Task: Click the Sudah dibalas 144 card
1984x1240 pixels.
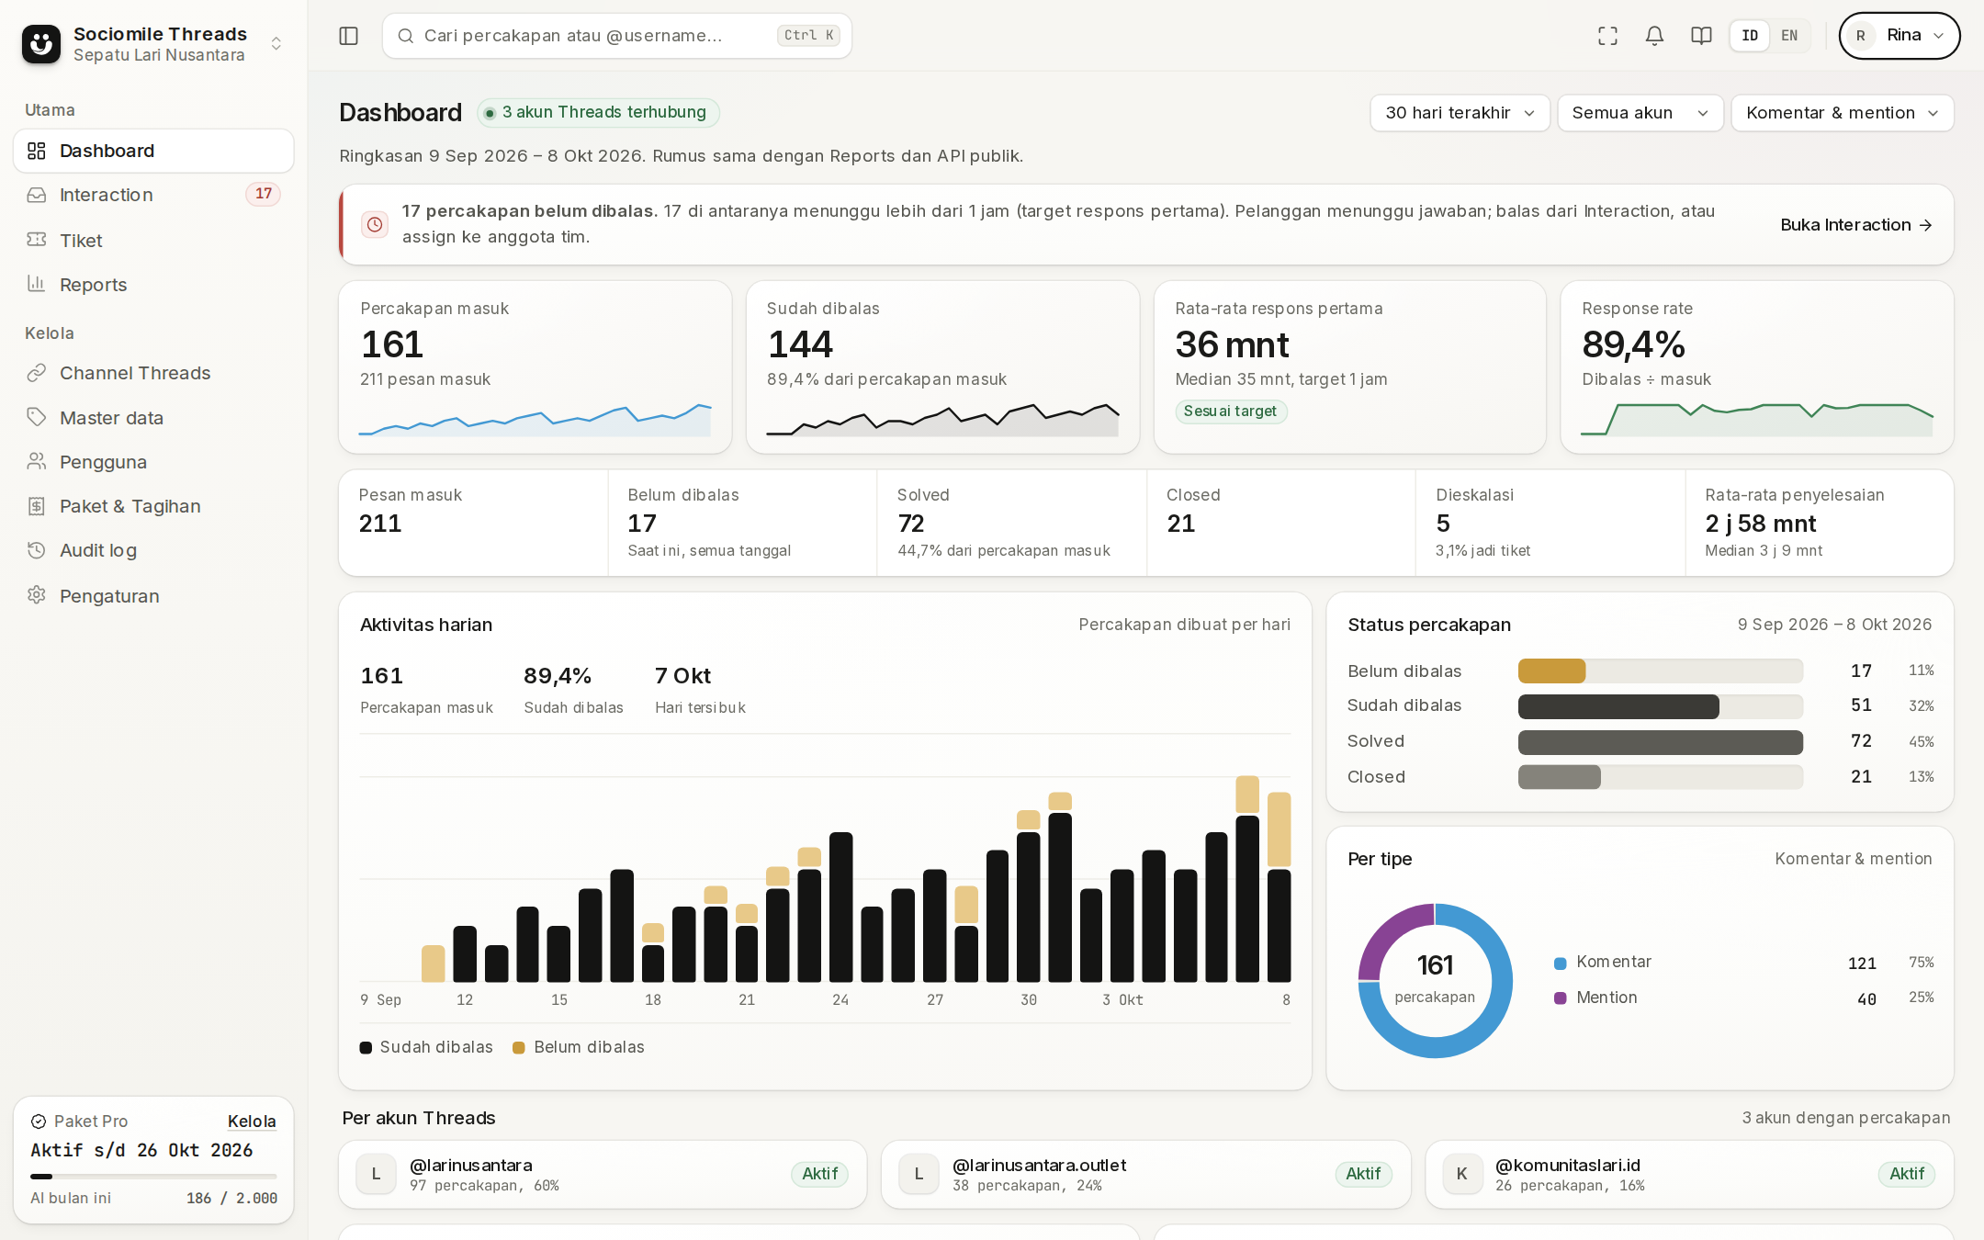Action: [x=942, y=367]
